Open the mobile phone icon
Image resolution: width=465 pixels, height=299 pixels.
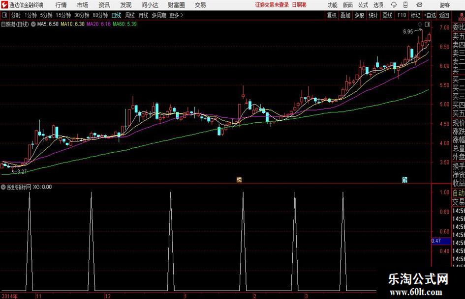tap(405, 5)
